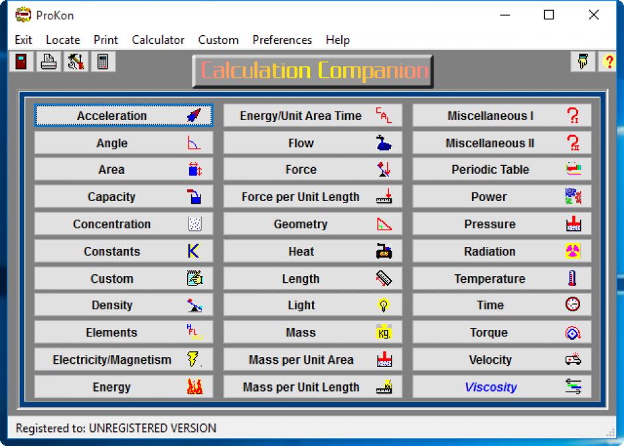624x446 pixels.
Task: Open the Custom menu in menu bar
Action: (x=218, y=40)
